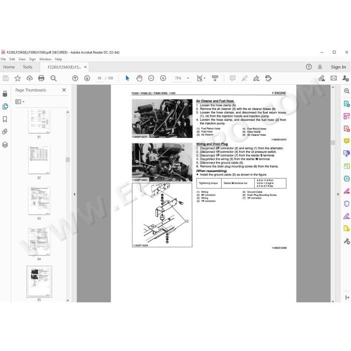Image resolution: width=351 pixels, height=351 pixels.
Task: Share with others person icon
Action: click(345, 78)
